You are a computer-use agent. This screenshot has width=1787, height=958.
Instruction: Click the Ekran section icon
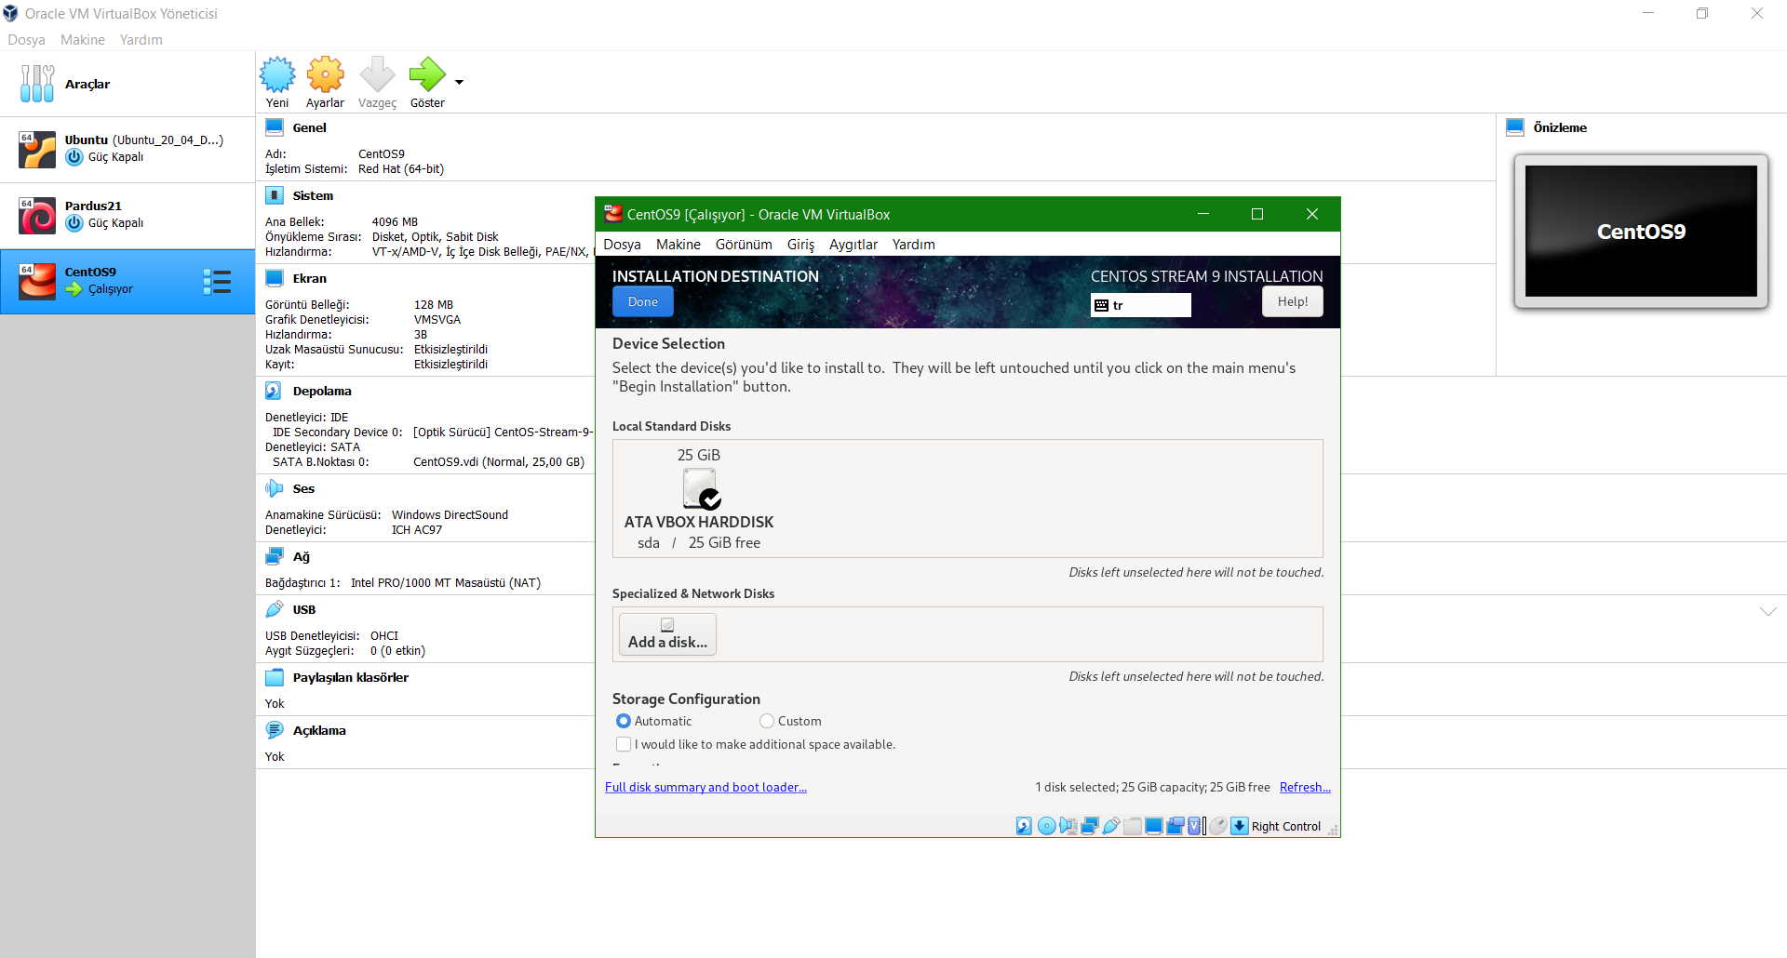pos(275,278)
